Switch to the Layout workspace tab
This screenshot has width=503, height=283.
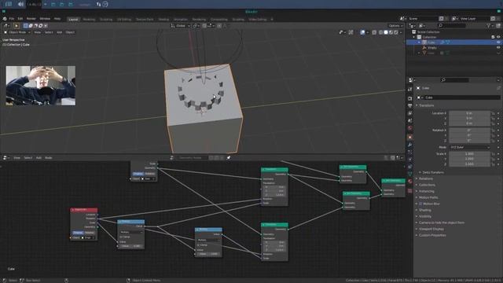[73, 19]
